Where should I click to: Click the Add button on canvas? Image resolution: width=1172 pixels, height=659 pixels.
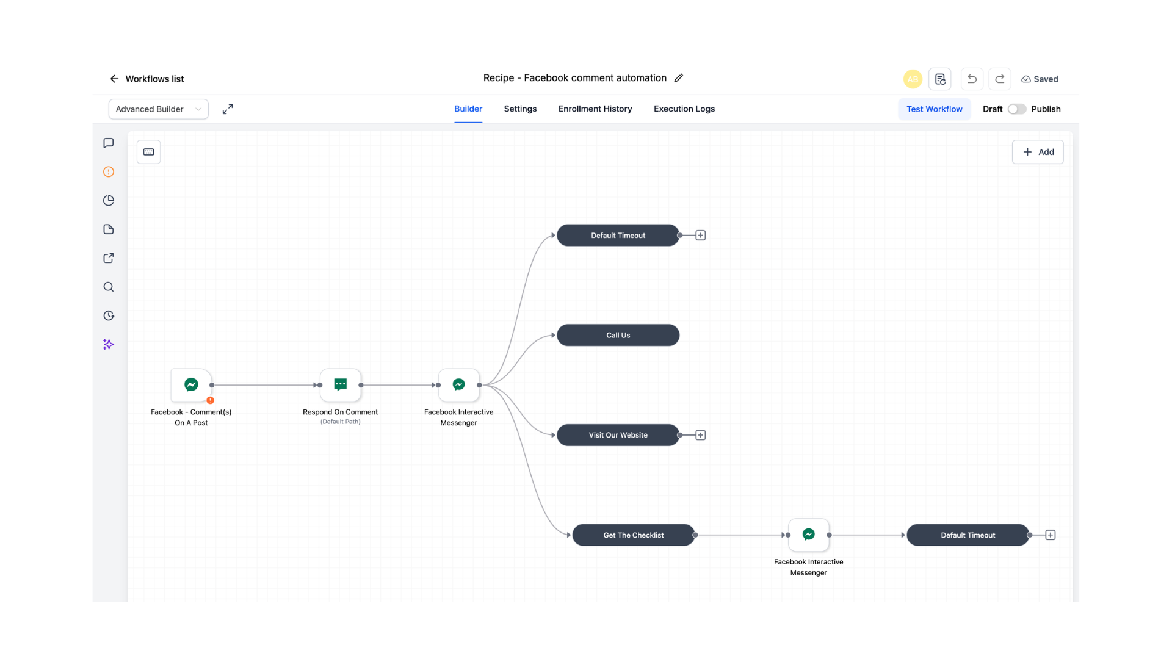click(x=1038, y=152)
